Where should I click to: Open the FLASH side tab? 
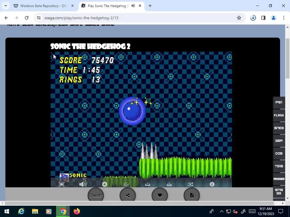click(279, 115)
